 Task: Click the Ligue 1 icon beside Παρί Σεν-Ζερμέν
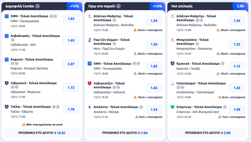point(90,40)
